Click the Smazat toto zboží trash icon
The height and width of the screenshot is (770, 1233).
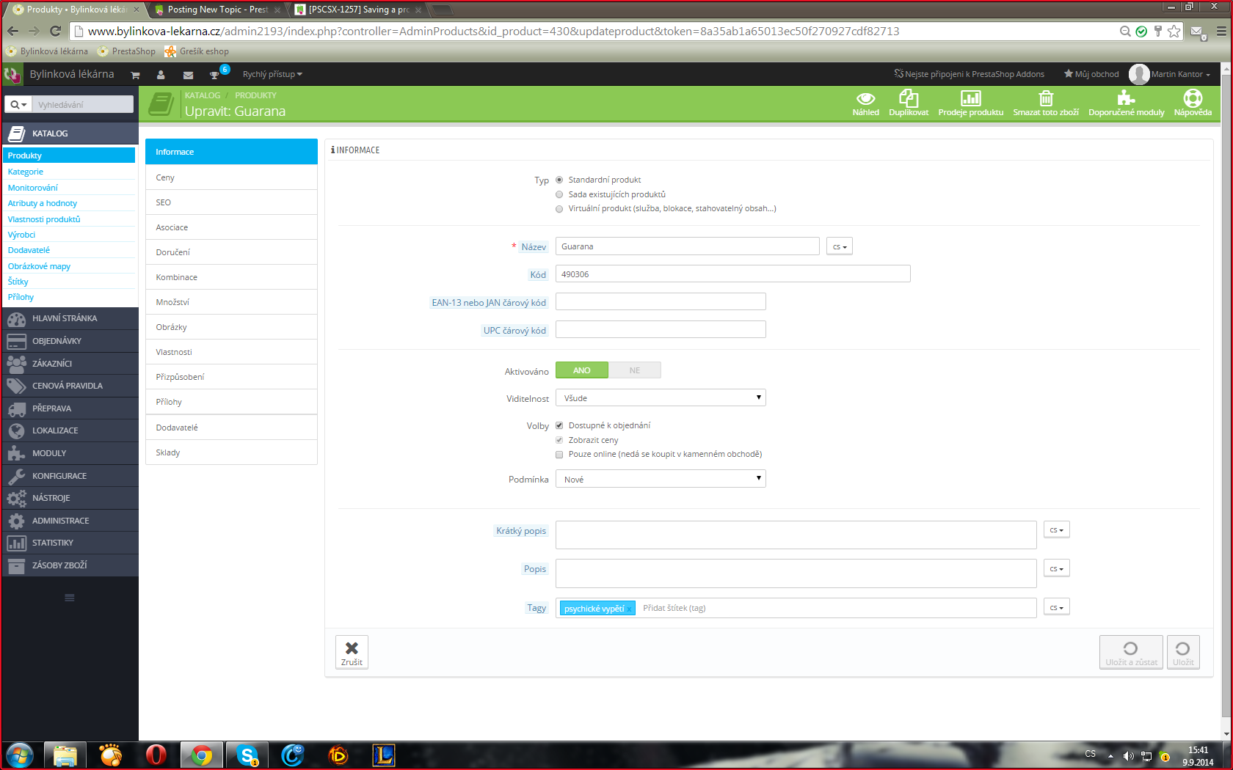pyautogui.click(x=1046, y=103)
